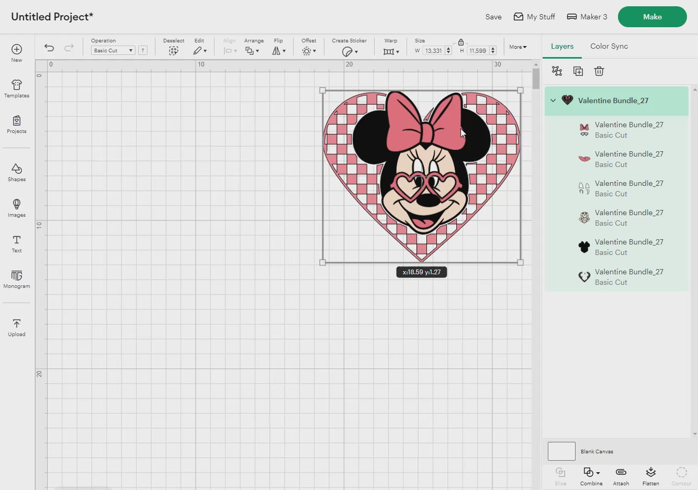Screen dimensions: 698x490
Task: Collapse the Valentine Bundle_27 group
Action: [553, 101]
